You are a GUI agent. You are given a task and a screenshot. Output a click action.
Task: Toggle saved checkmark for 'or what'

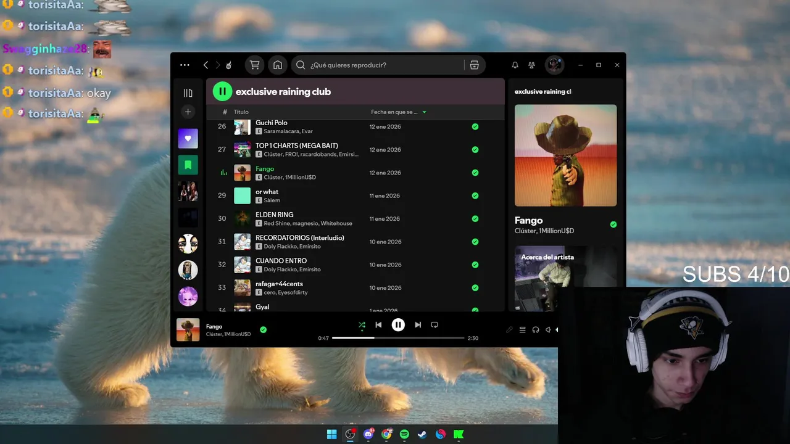point(475,195)
